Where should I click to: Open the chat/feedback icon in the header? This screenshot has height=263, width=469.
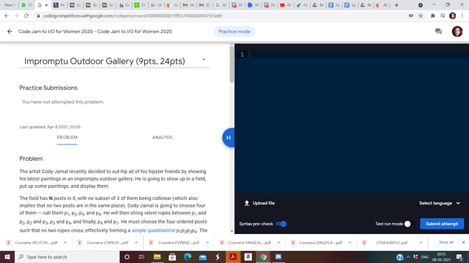(x=438, y=31)
